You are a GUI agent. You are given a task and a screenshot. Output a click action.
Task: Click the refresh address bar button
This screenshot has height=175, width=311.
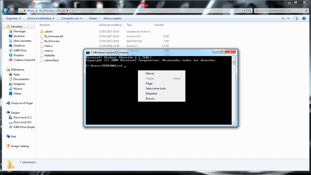250,10
